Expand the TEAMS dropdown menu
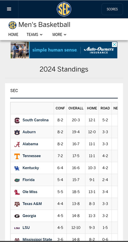This screenshot has width=128, height=242. point(35,34)
